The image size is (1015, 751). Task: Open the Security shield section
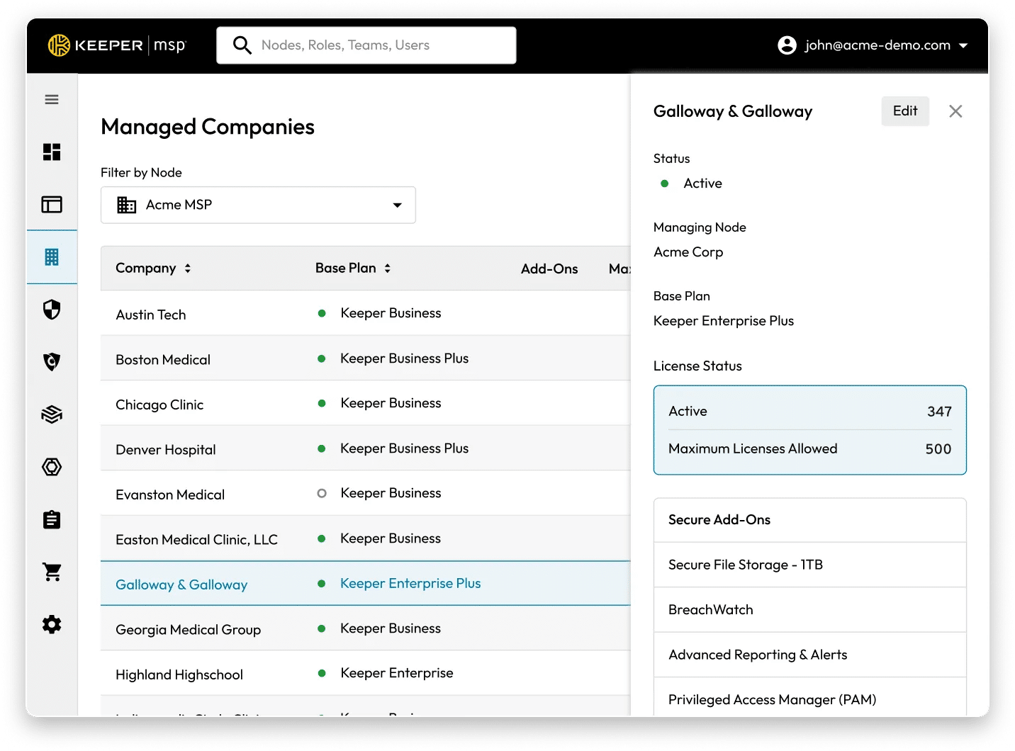tap(51, 309)
